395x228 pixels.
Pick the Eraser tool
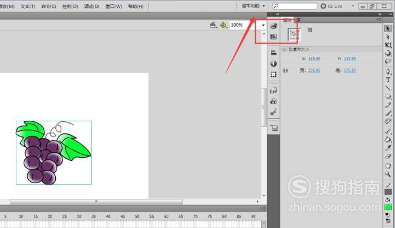388,156
